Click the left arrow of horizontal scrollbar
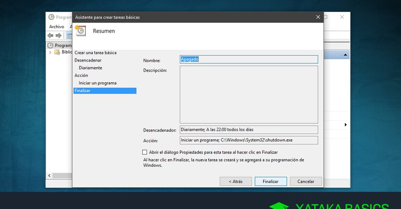401x209 pixels. point(48,175)
